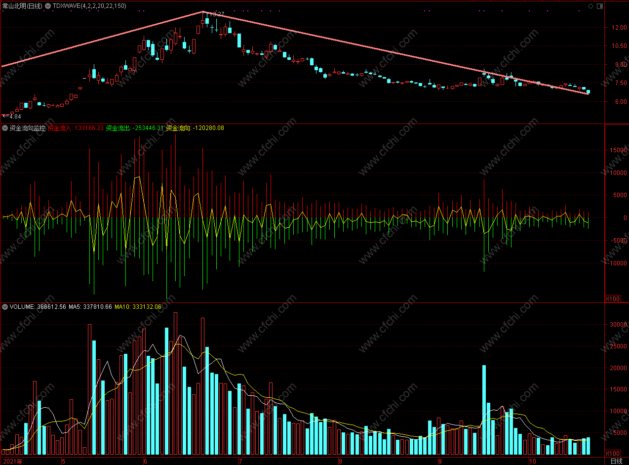629x465 pixels.
Task: Click the 2021年 label on the time axis
Action: 12,461
